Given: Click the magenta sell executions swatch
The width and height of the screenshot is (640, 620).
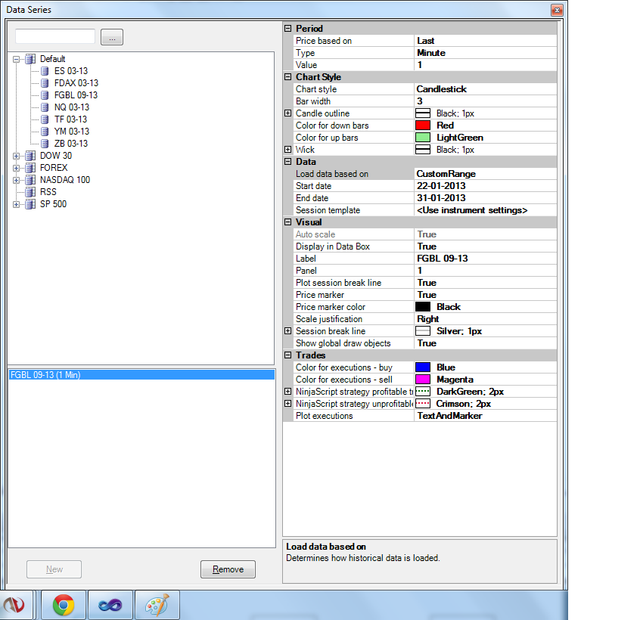Looking at the screenshot, I should tap(423, 380).
